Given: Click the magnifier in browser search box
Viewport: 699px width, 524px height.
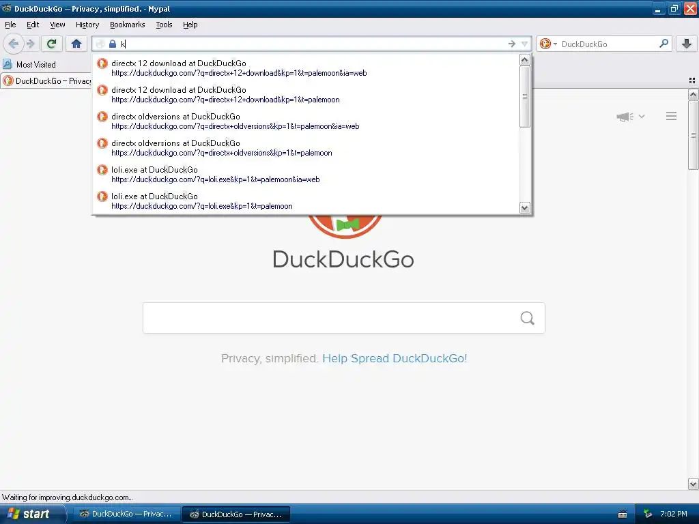Looking at the screenshot, I should point(664,43).
